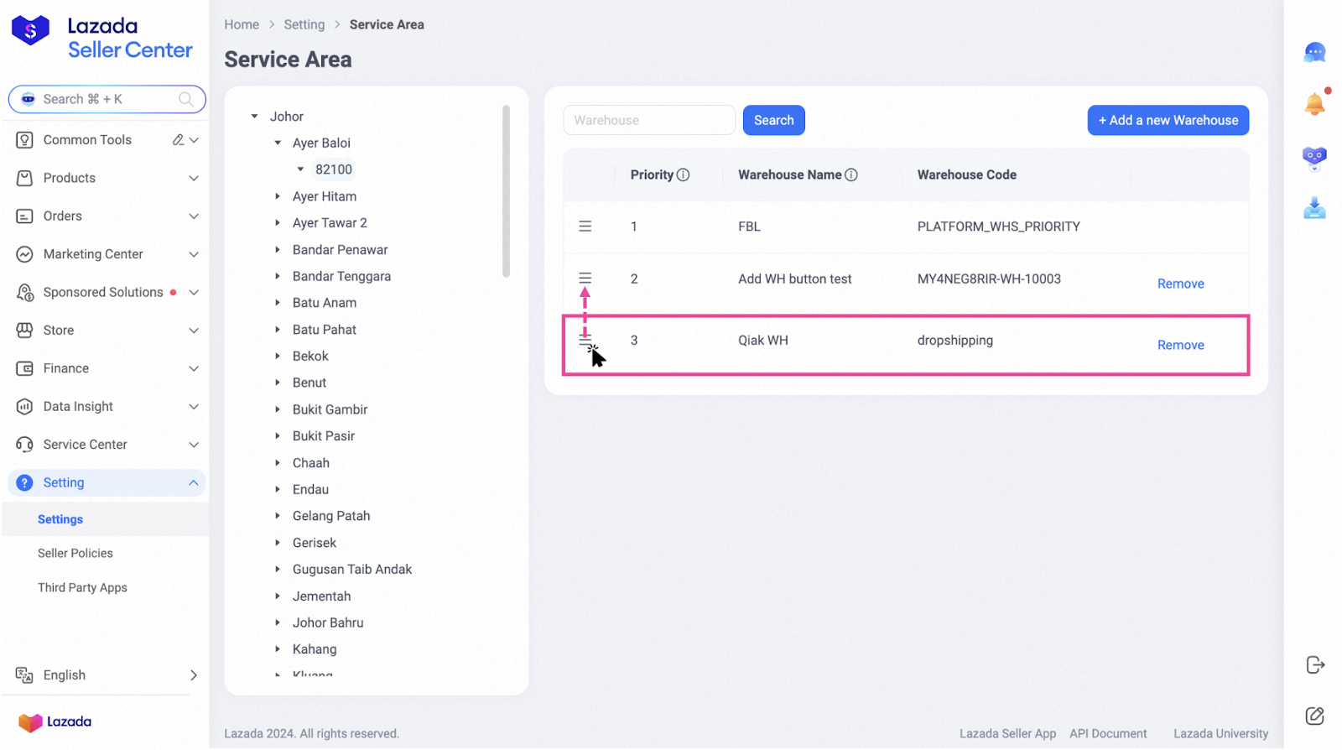Remove the Qiak WH warehouse
The image size is (1342, 750).
(x=1179, y=345)
